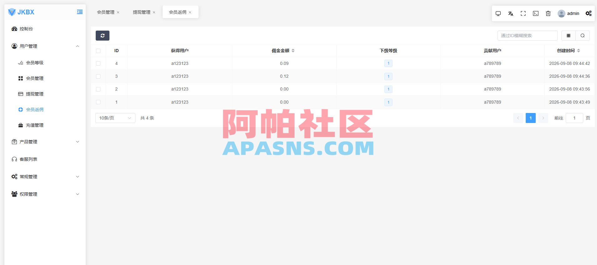The height and width of the screenshot is (265, 597).
Task: Click the trash clear-cache icon
Action: click(x=548, y=13)
